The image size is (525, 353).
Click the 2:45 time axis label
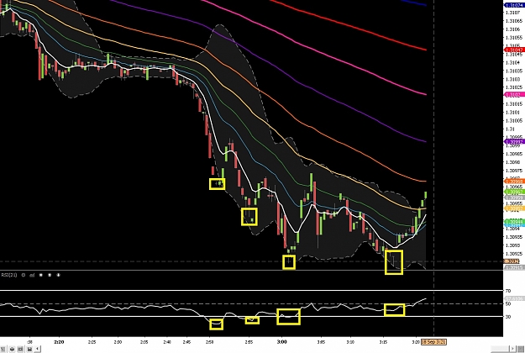pos(186,342)
